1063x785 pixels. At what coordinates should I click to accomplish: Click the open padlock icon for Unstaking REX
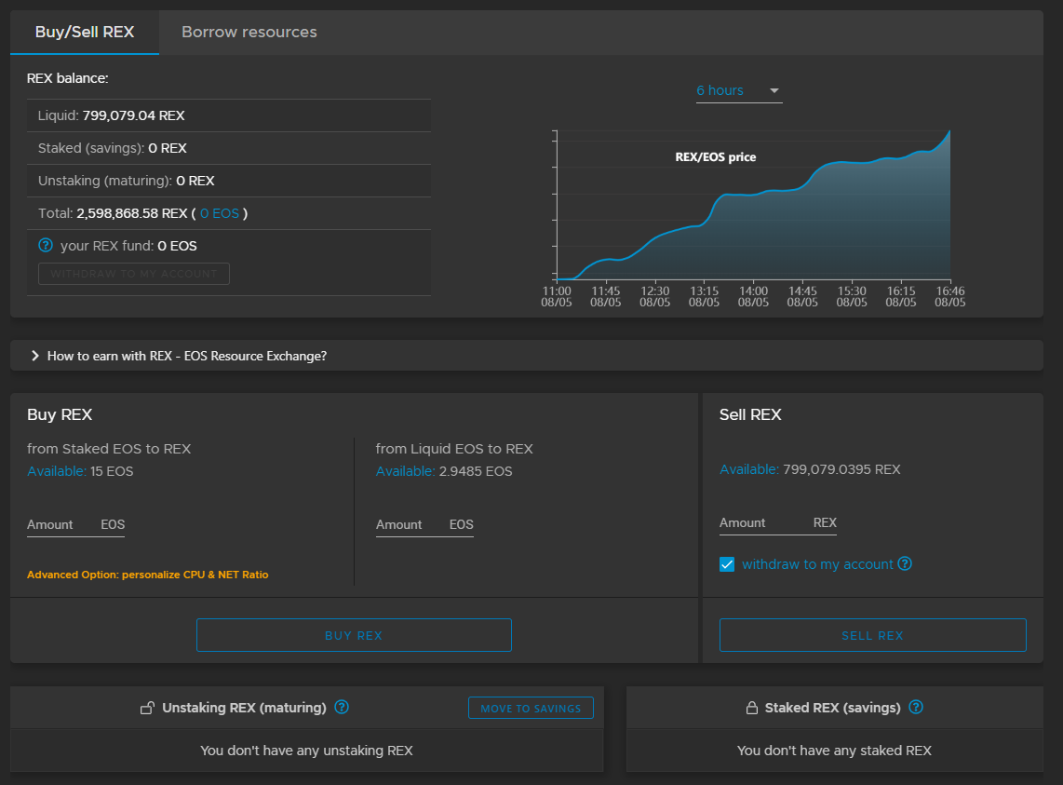tap(147, 709)
